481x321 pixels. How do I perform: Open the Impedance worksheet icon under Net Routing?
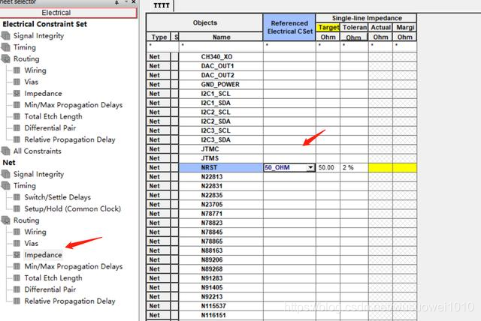17,255
